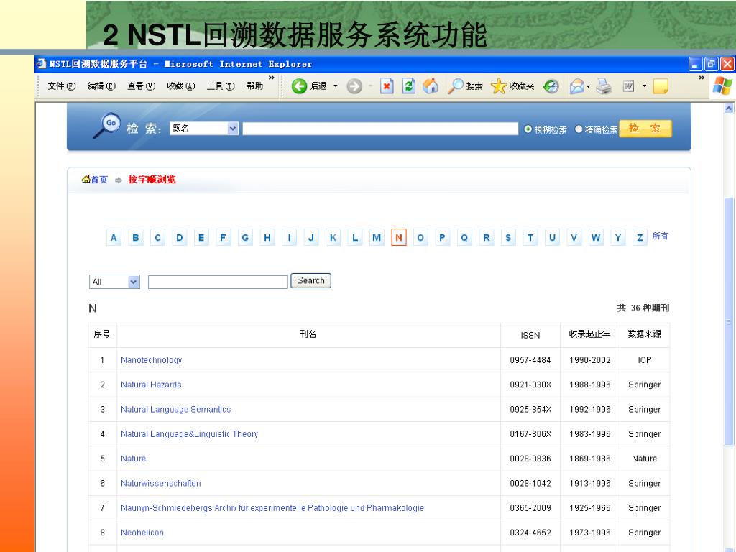The width and height of the screenshot is (736, 552).
Task: Click the magnifier Go icon beside 检索
Action: click(x=107, y=126)
